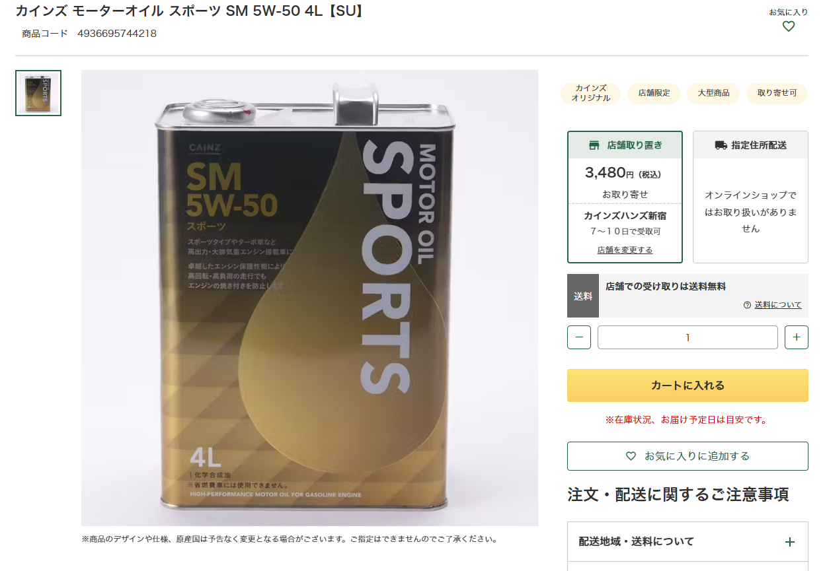The width and height of the screenshot is (825, 571).
Task: Click the 店舗限定 tag
Action: (654, 93)
